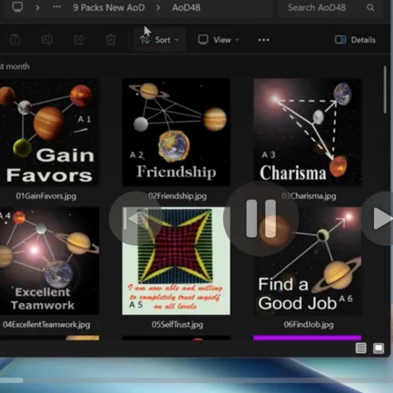Switch to details list view icon
The width and height of the screenshot is (393, 393).
[360, 348]
